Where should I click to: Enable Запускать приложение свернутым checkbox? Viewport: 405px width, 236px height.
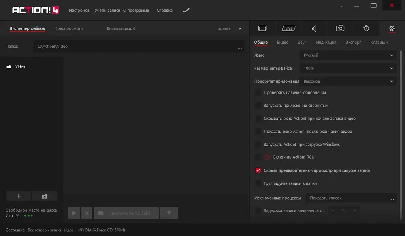click(258, 105)
